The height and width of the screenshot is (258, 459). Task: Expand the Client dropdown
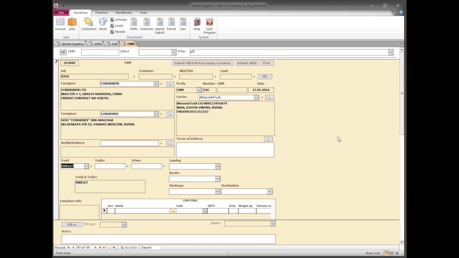(174, 52)
